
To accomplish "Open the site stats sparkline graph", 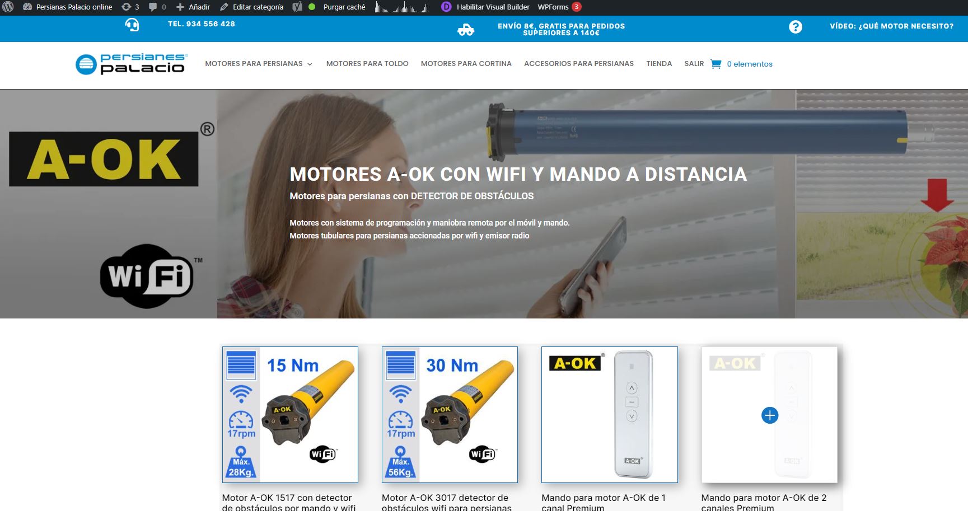I will (x=402, y=7).
